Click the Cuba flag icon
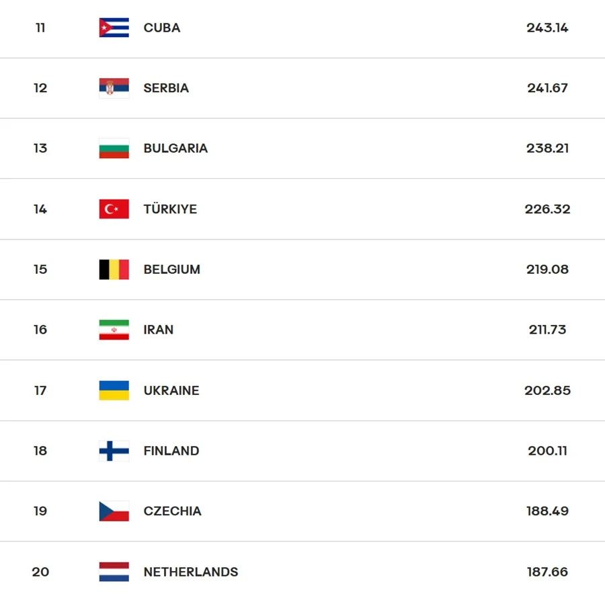The image size is (605, 600). 114,28
